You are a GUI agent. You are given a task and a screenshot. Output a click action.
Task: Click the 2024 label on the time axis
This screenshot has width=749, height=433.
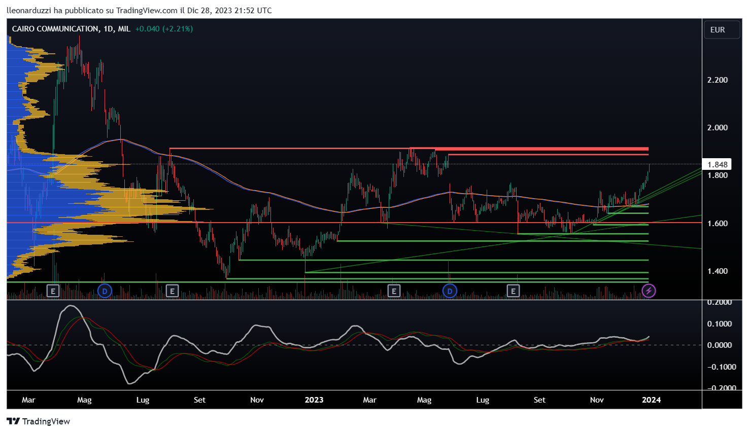coord(652,400)
